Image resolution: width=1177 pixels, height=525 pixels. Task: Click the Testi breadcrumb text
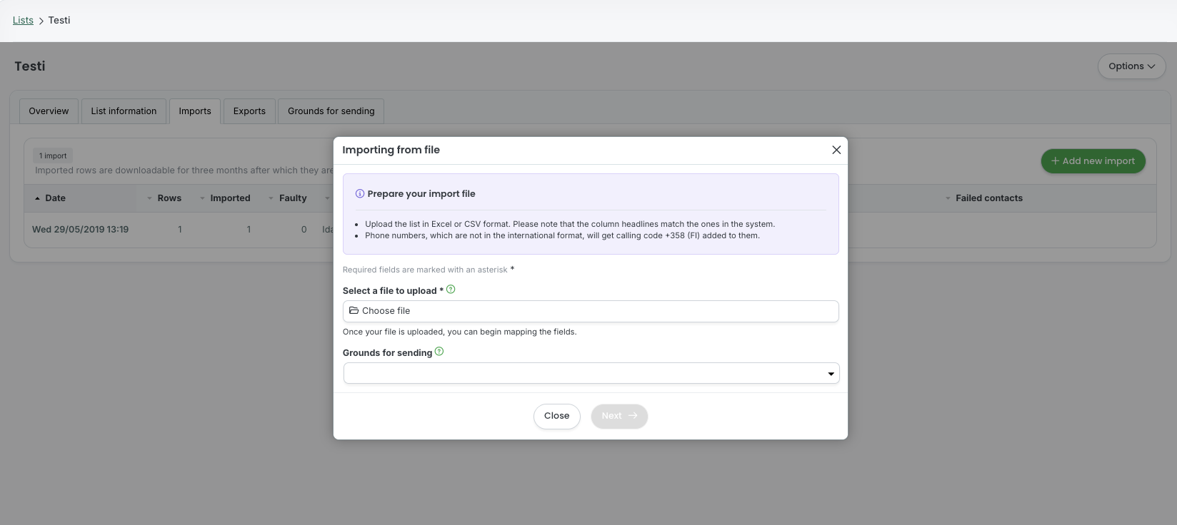point(59,20)
